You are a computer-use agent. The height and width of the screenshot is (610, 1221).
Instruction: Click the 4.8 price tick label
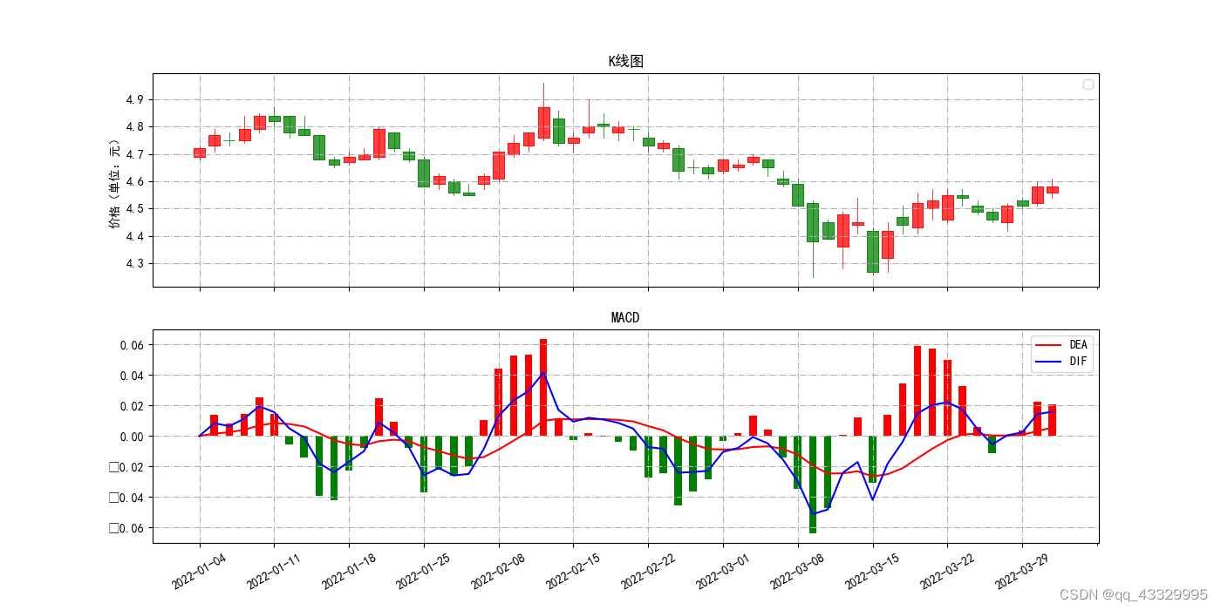136,127
